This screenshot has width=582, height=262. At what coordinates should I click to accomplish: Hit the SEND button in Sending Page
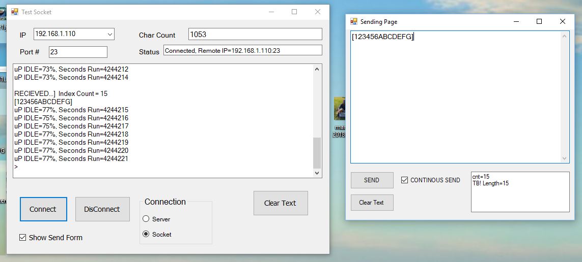click(372, 180)
